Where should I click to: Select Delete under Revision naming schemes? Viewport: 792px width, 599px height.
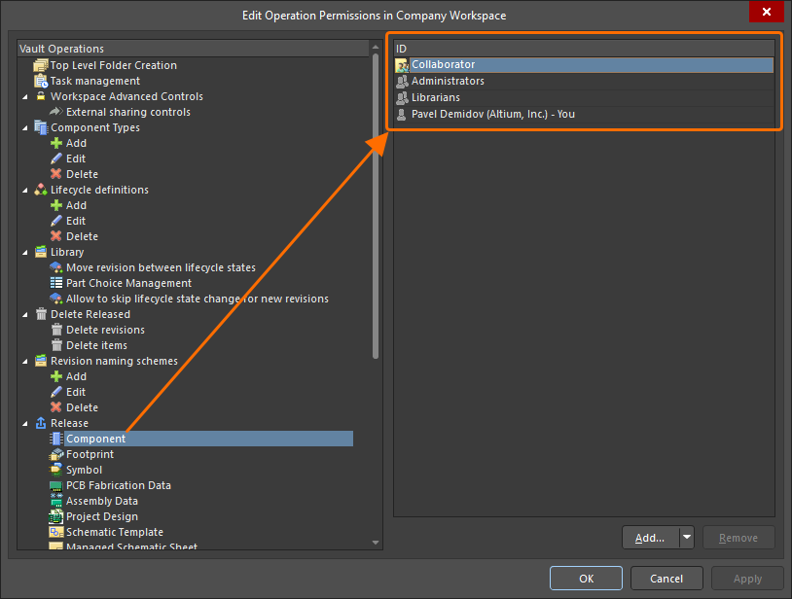pyautogui.click(x=83, y=407)
